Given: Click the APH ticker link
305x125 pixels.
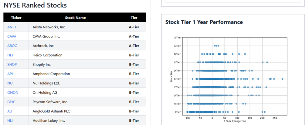Looking at the screenshot, I should point(11,74).
